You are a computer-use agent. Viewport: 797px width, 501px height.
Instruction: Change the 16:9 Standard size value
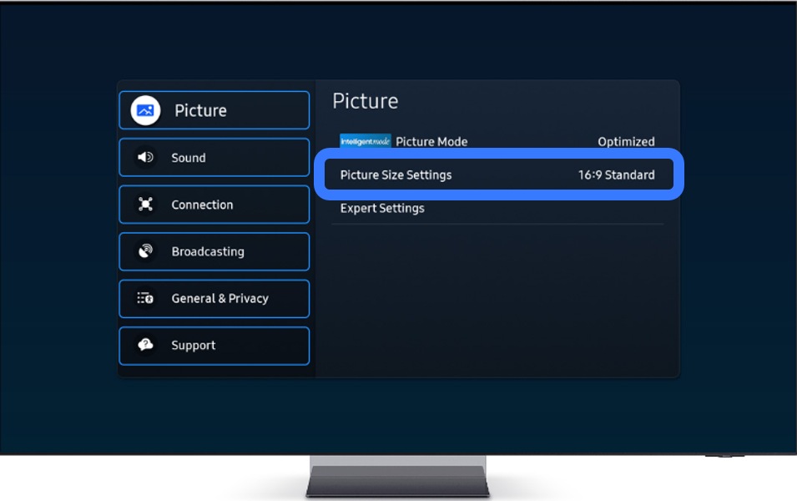pos(616,175)
